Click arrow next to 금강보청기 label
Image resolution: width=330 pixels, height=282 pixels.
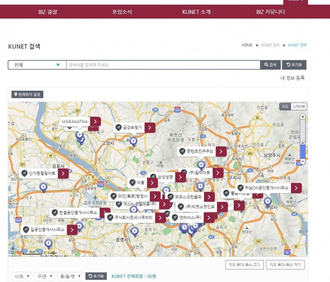[149, 127]
